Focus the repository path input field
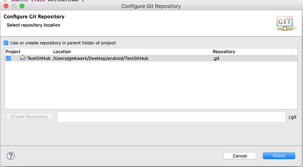303x167 pixels. click(x=171, y=117)
